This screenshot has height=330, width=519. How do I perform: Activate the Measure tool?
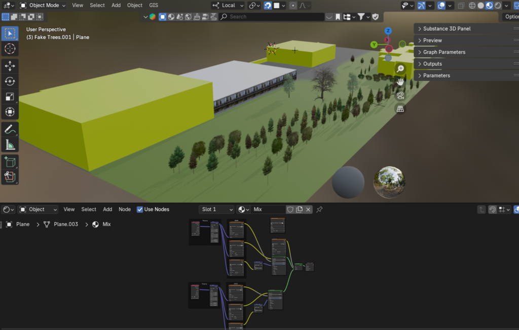pos(10,145)
